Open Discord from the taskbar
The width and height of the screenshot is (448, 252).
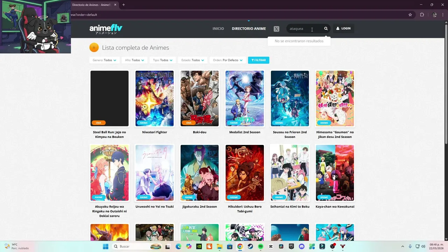click(x=302, y=246)
